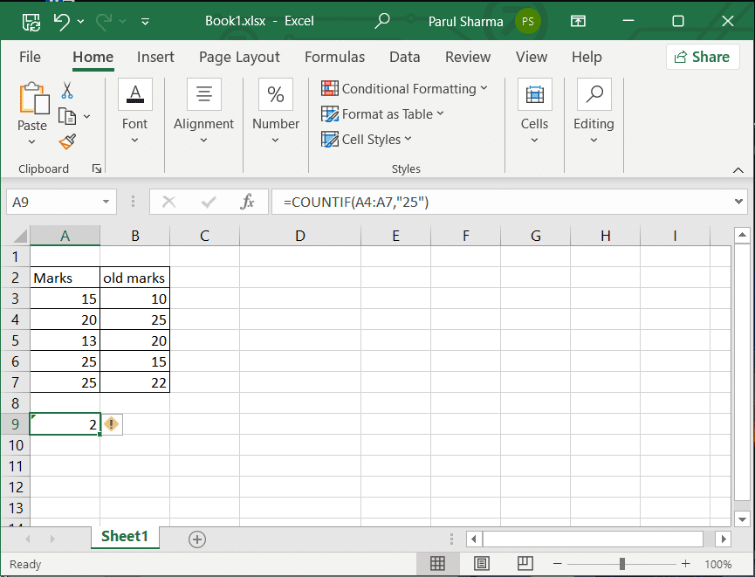Zoom in with the plus button
Image resolution: width=755 pixels, height=577 pixels.
coord(686,564)
